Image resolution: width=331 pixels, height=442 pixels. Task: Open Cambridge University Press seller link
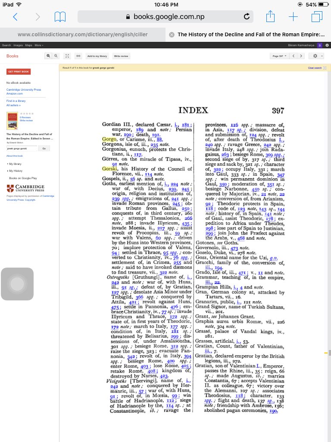[24, 90]
